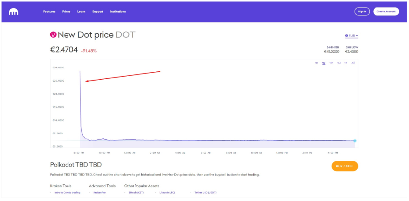The width and height of the screenshot is (409, 201).
Task: Click the pink Polkadot coin icon
Action: [x=53, y=34]
